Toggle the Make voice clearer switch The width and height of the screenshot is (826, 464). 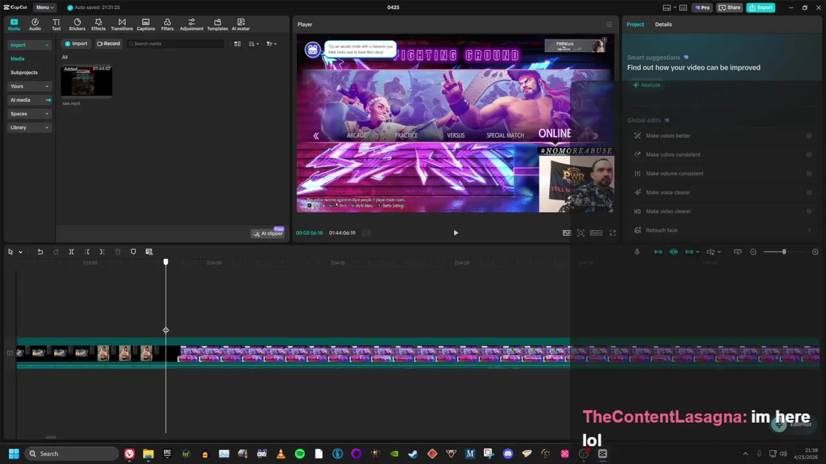point(809,192)
